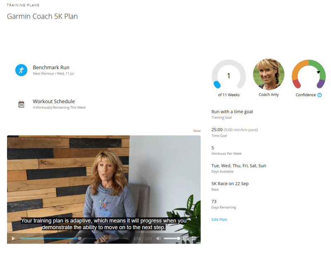The height and width of the screenshot is (258, 331).
Task: Click 'Next Workout • Wed, 11 Jul' text
Action: [x=53, y=73]
